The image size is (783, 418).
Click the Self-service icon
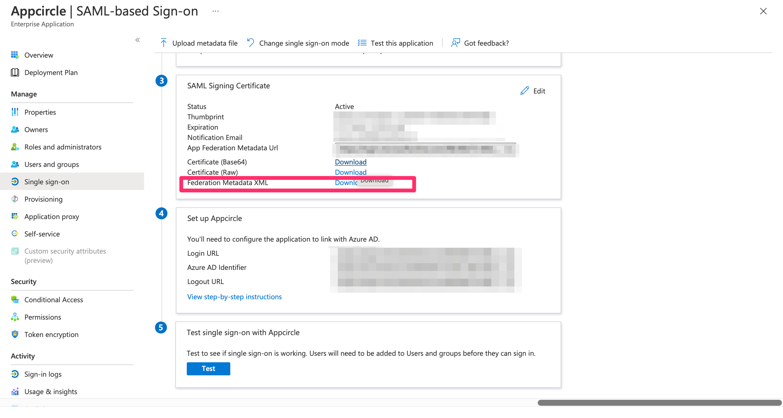tap(15, 234)
